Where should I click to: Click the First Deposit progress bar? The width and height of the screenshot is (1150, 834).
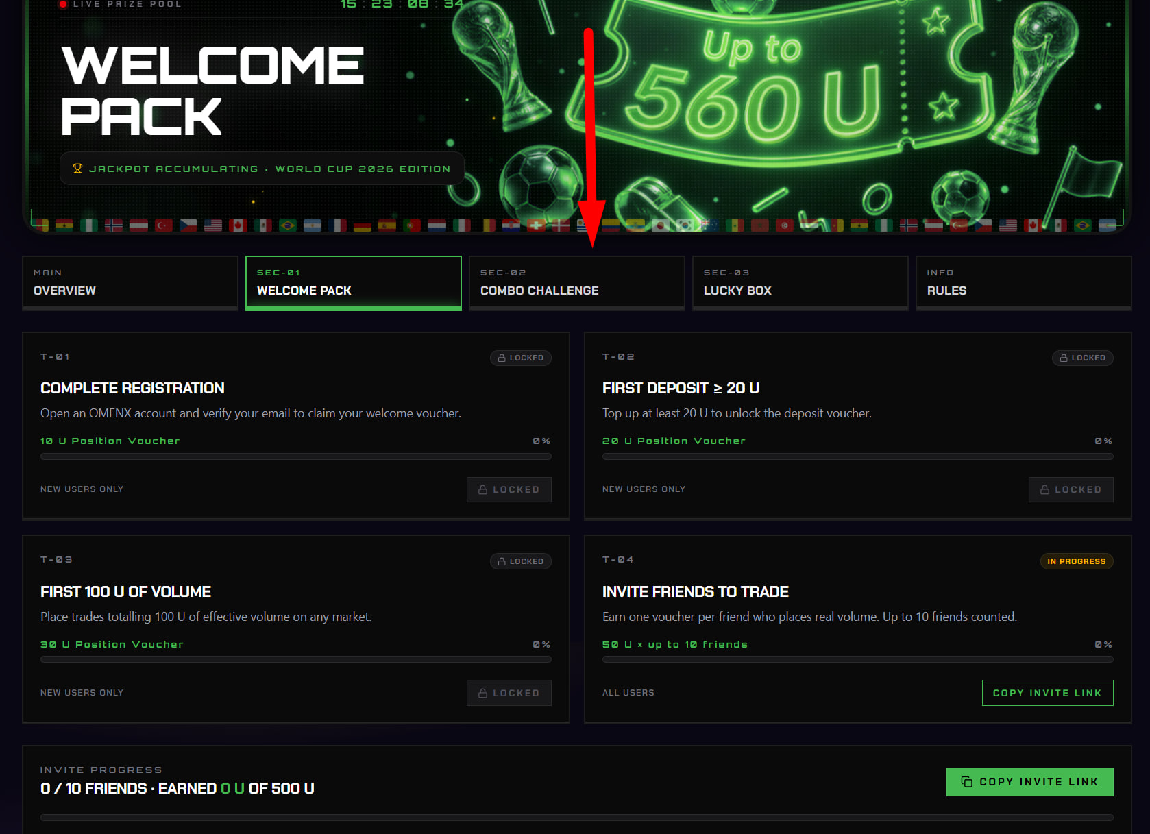858,456
